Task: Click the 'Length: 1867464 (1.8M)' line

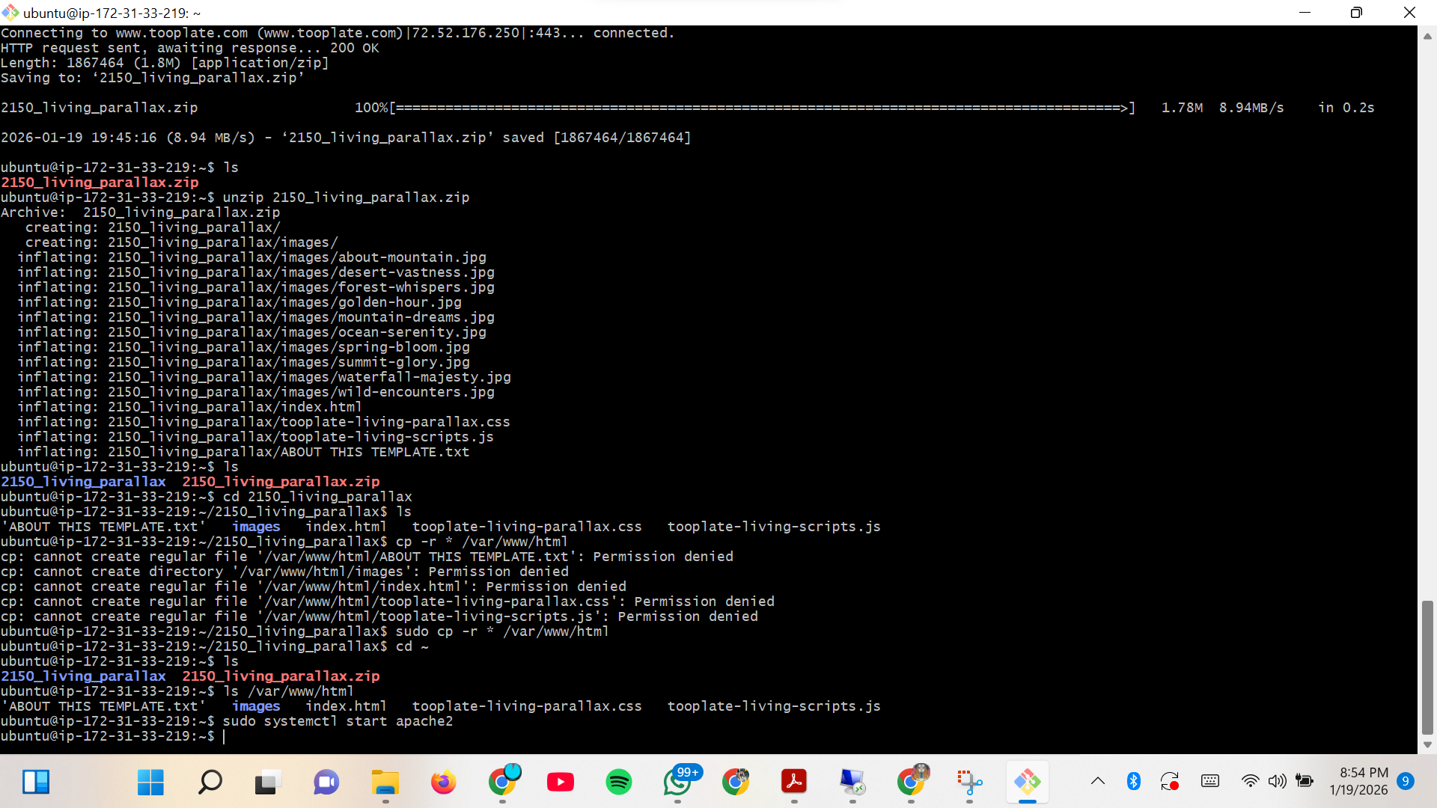Action: [165, 63]
